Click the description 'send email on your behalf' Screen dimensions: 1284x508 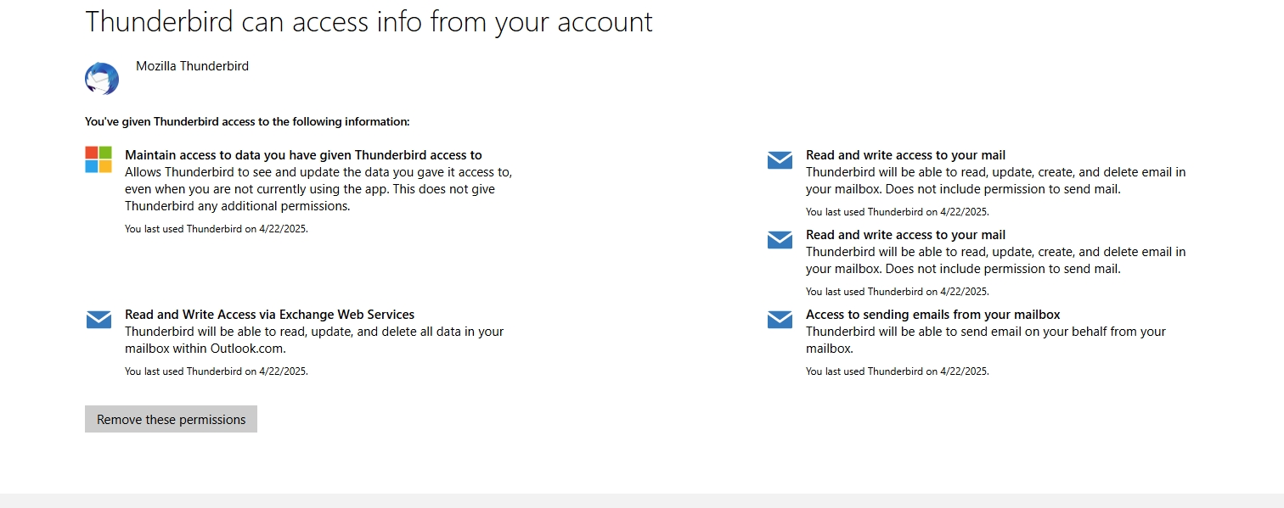(x=986, y=340)
